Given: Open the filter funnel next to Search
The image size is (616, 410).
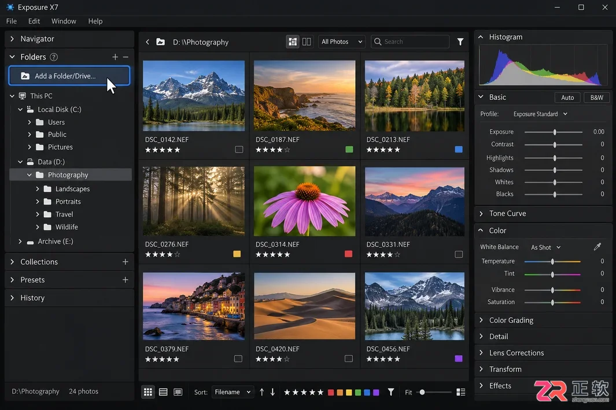Looking at the screenshot, I should coord(460,42).
